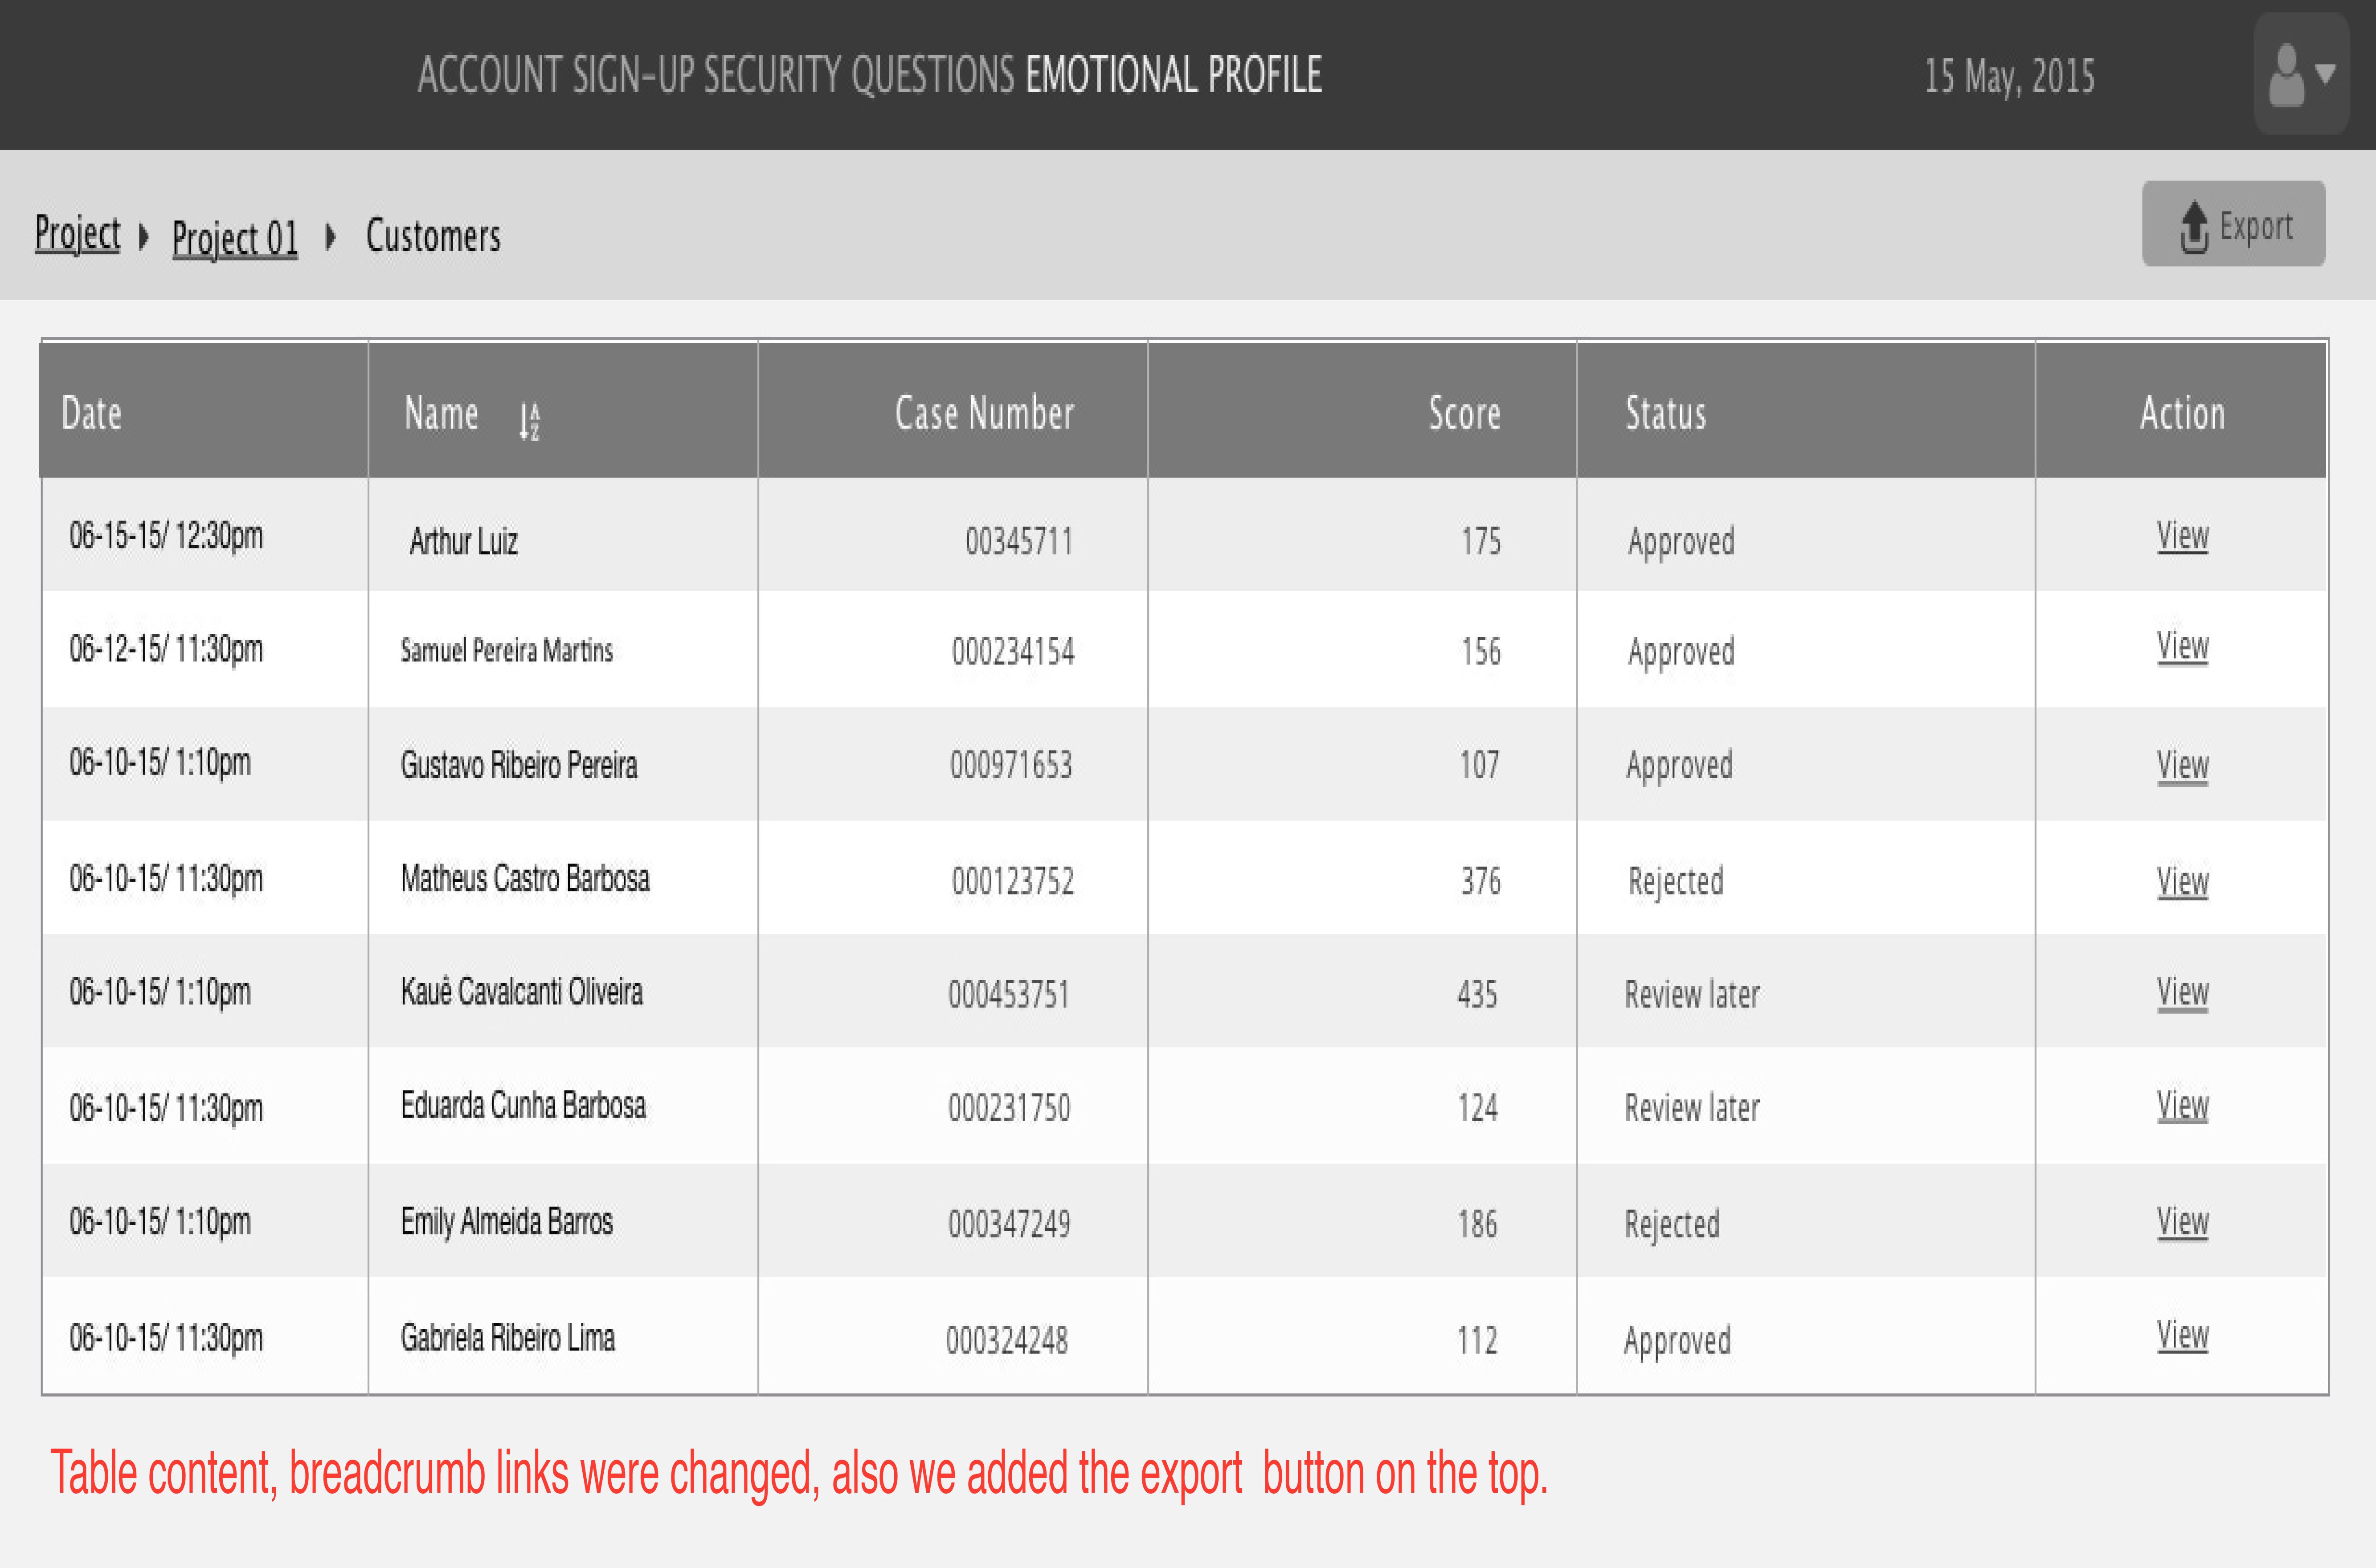
Task: Click the Case Number column header
Action: (x=984, y=413)
